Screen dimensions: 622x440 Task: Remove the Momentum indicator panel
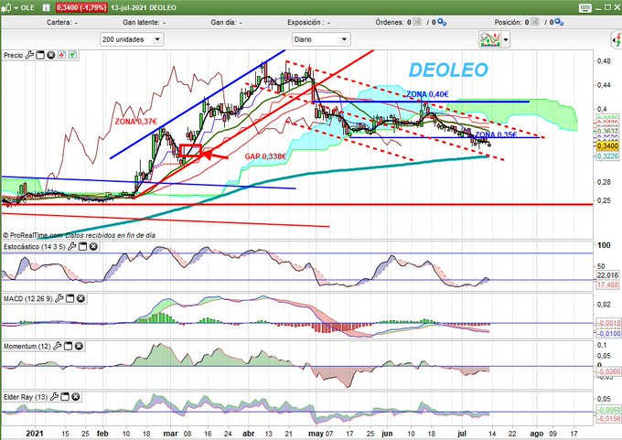[79, 347]
